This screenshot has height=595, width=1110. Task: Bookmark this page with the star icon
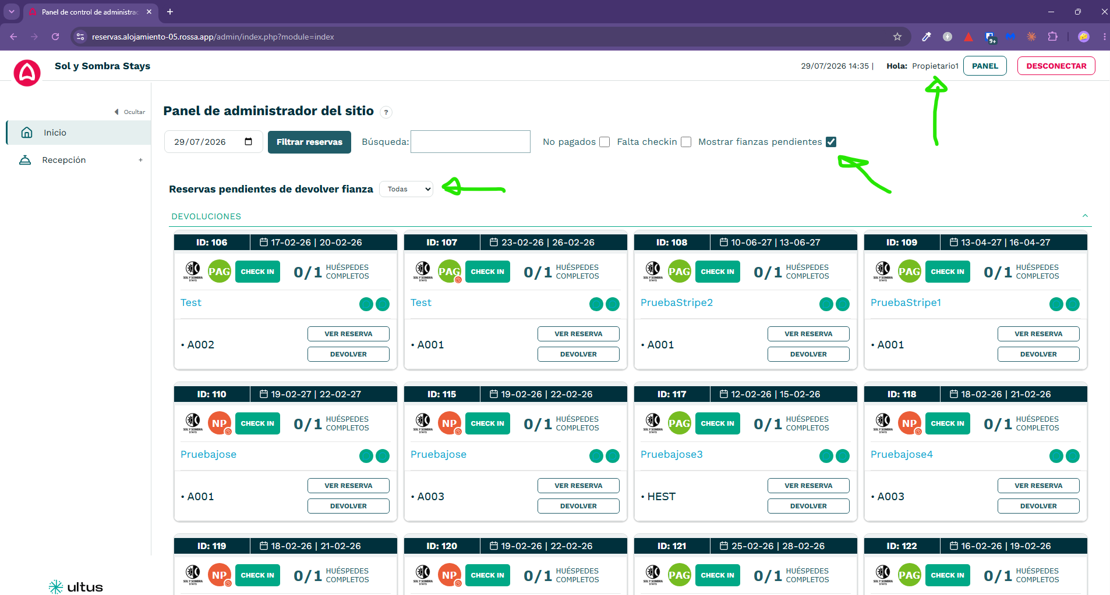(x=897, y=37)
